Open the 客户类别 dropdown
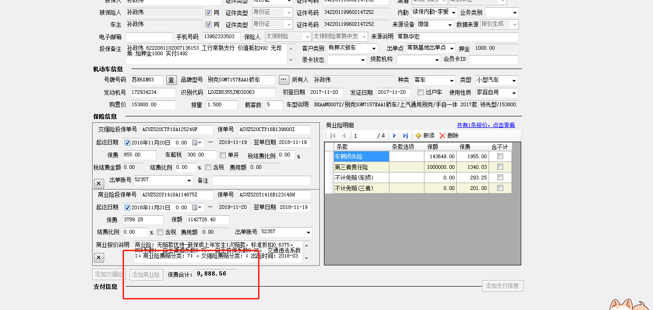Viewport: 653px width, 310px height. coord(374,48)
